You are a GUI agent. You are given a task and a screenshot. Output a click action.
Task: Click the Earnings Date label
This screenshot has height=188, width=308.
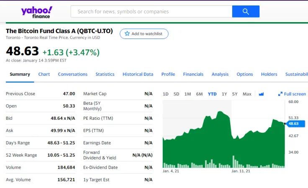97,143
